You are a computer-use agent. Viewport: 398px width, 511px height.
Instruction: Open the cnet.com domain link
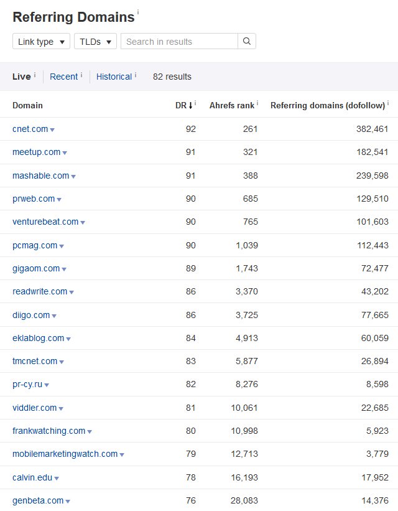pyautogui.click(x=30, y=129)
